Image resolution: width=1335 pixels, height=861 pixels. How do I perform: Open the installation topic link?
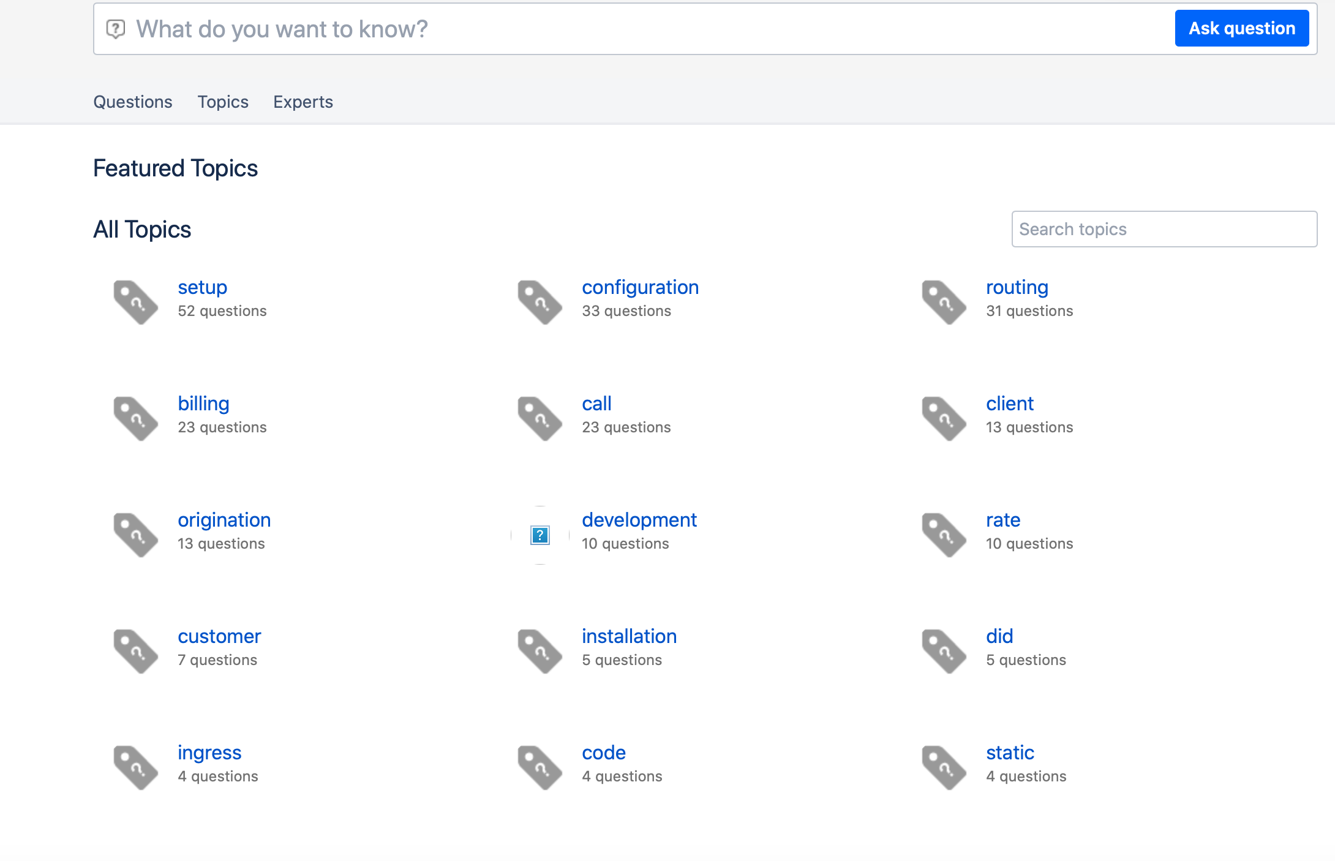pos(629,636)
